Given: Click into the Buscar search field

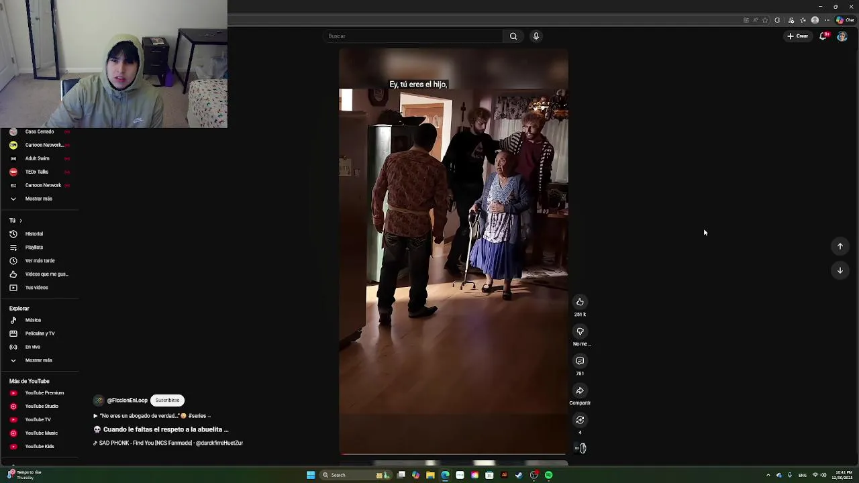Looking at the screenshot, I should (x=414, y=36).
